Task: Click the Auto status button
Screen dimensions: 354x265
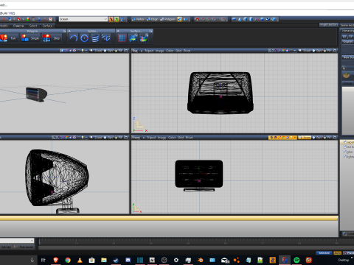Action: point(337,253)
